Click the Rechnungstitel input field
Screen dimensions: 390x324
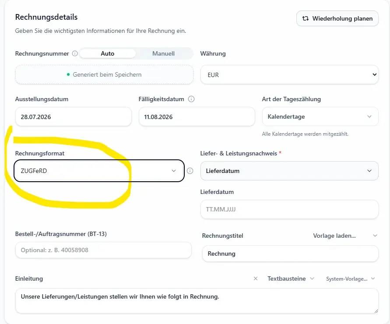pos(290,254)
